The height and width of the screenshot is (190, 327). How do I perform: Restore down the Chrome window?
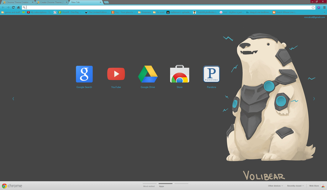click(317, 1)
